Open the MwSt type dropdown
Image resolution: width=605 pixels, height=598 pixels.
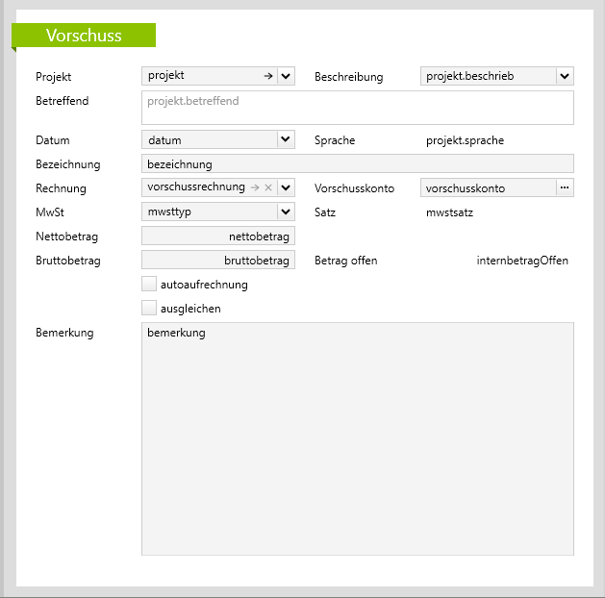[x=286, y=212]
